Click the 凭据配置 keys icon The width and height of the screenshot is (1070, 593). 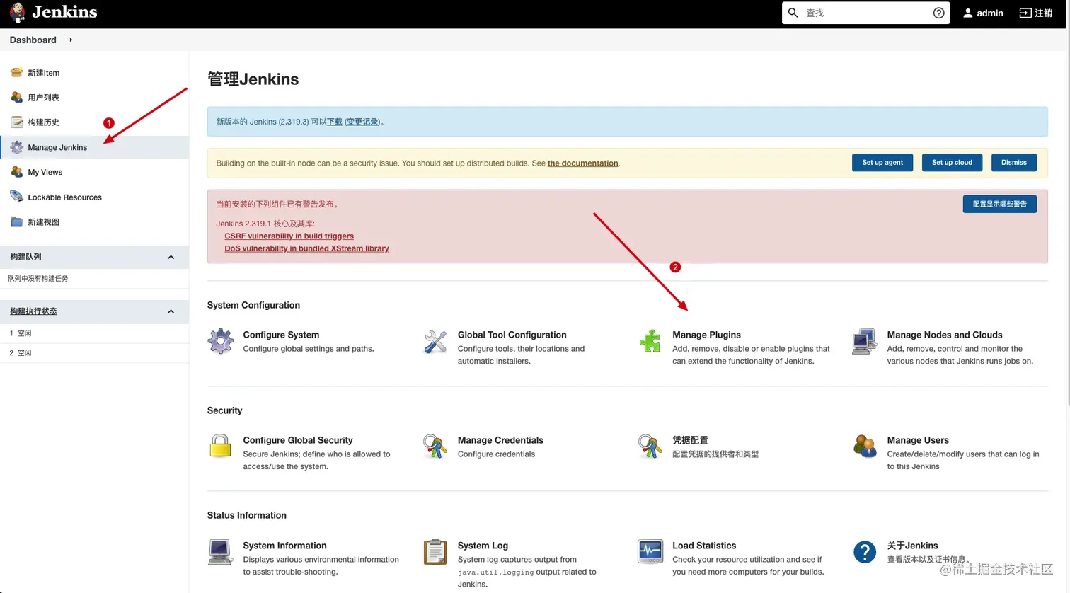click(650, 447)
